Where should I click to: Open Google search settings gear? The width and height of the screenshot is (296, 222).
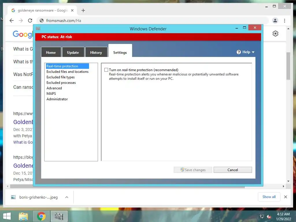275,34
